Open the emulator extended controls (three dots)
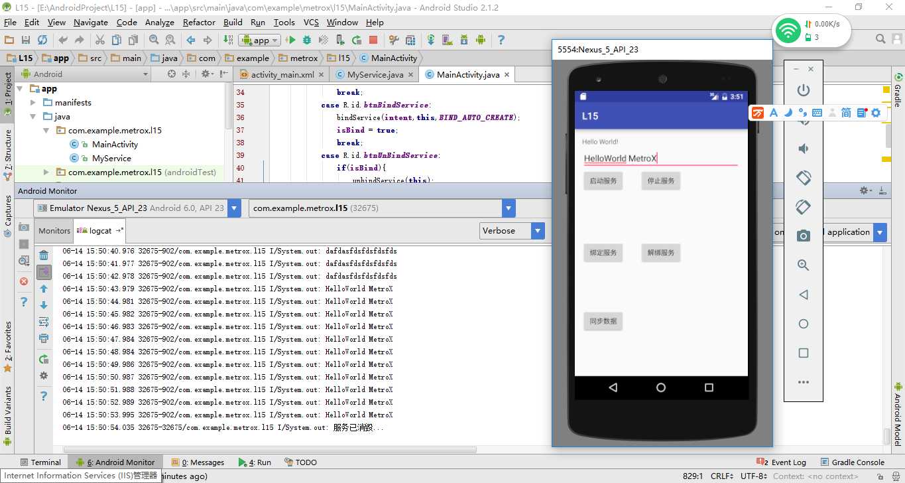The height and width of the screenshot is (483, 905). click(x=803, y=382)
